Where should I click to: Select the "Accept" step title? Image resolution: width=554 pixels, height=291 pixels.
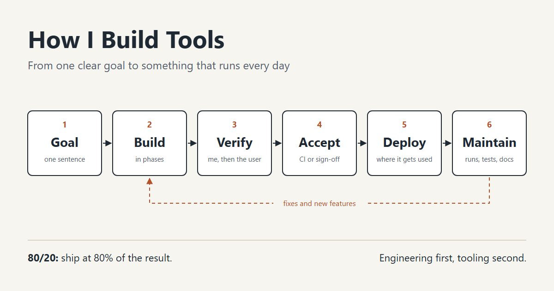319,143
